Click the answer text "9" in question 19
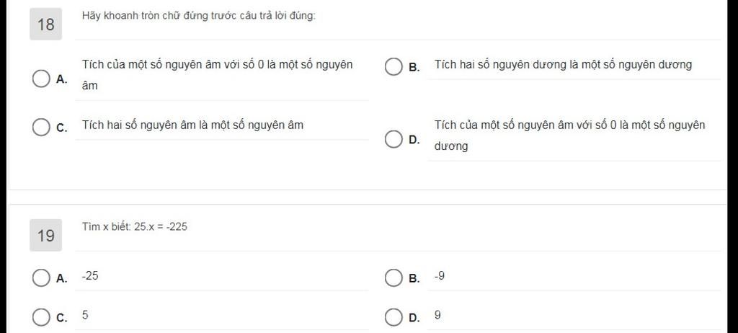 point(437,316)
